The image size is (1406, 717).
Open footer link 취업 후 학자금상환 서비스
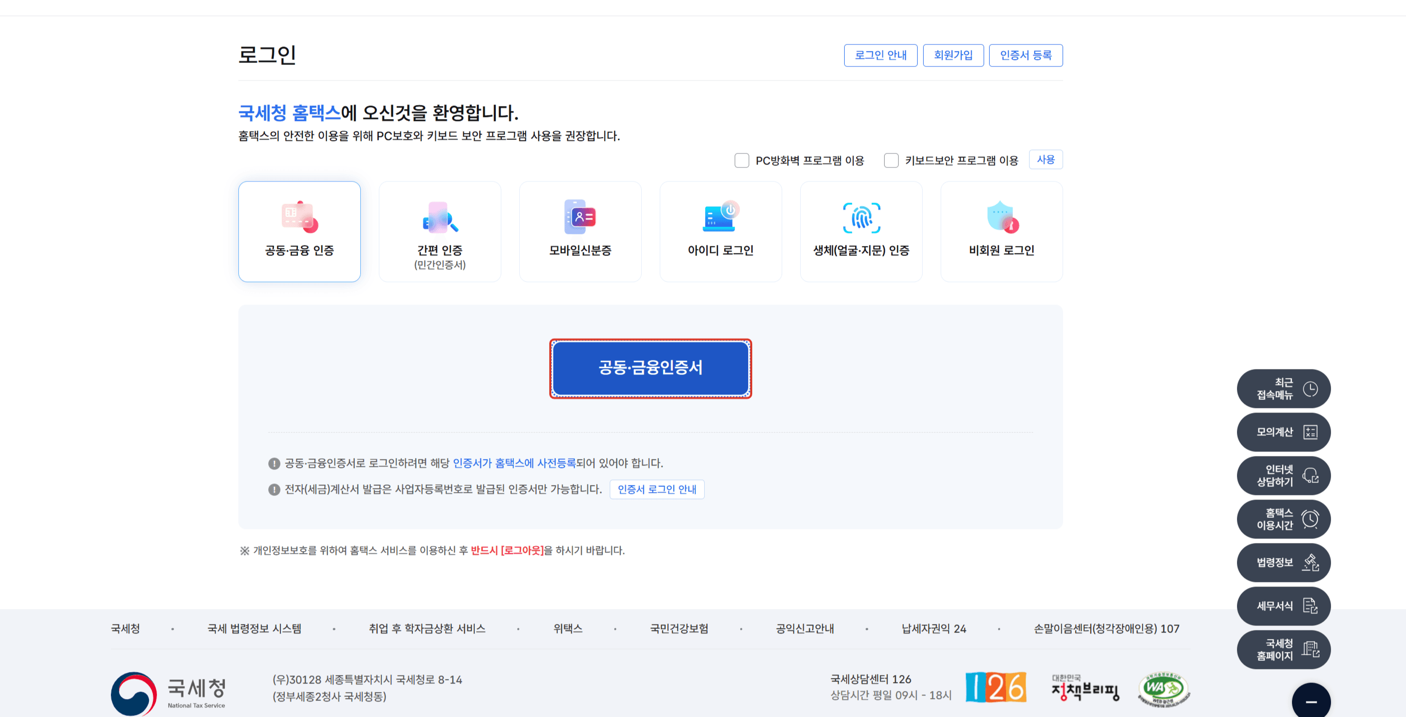pyautogui.click(x=427, y=628)
